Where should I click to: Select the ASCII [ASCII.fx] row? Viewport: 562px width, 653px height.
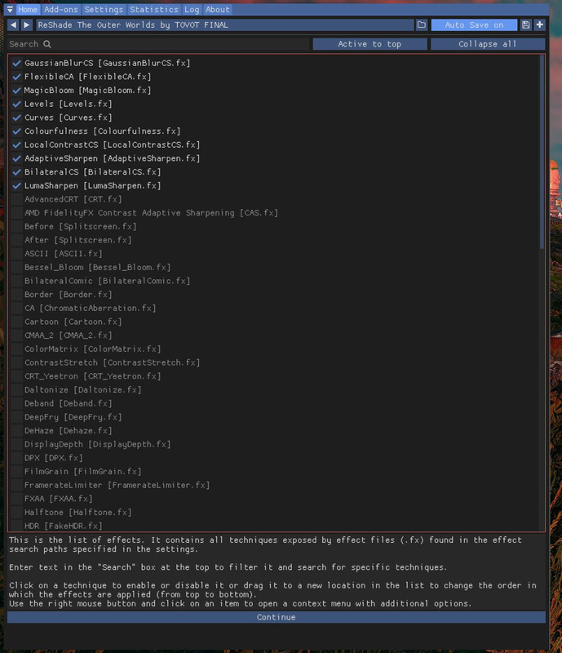click(64, 254)
